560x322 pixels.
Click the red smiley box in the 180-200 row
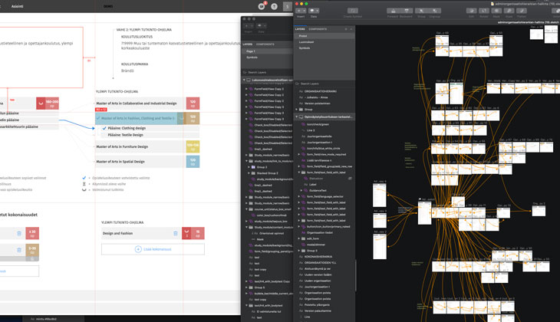point(41,103)
